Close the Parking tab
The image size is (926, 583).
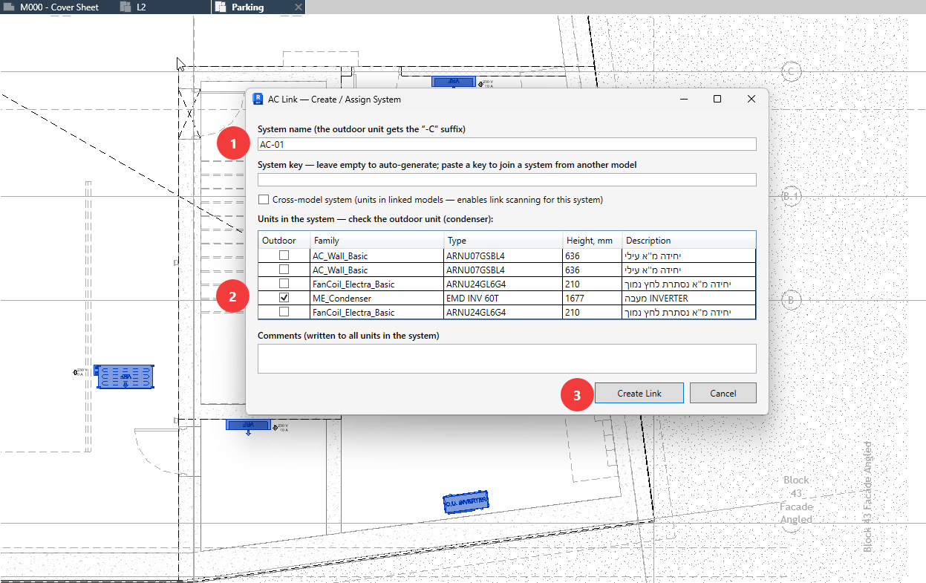click(x=298, y=7)
